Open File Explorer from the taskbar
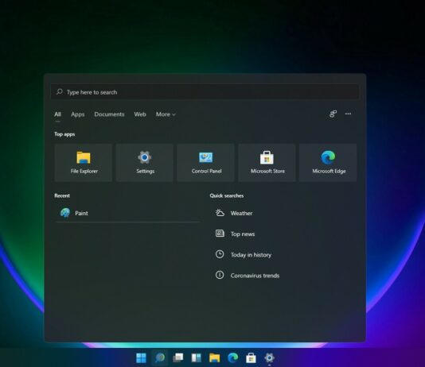This screenshot has height=367, width=425. coord(215,357)
